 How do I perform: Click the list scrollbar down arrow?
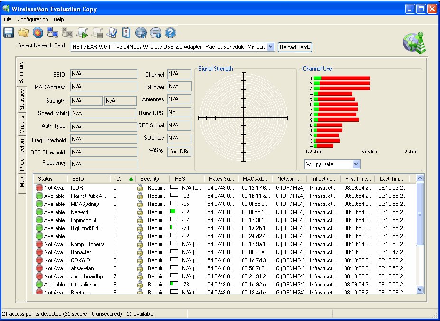[420, 289]
